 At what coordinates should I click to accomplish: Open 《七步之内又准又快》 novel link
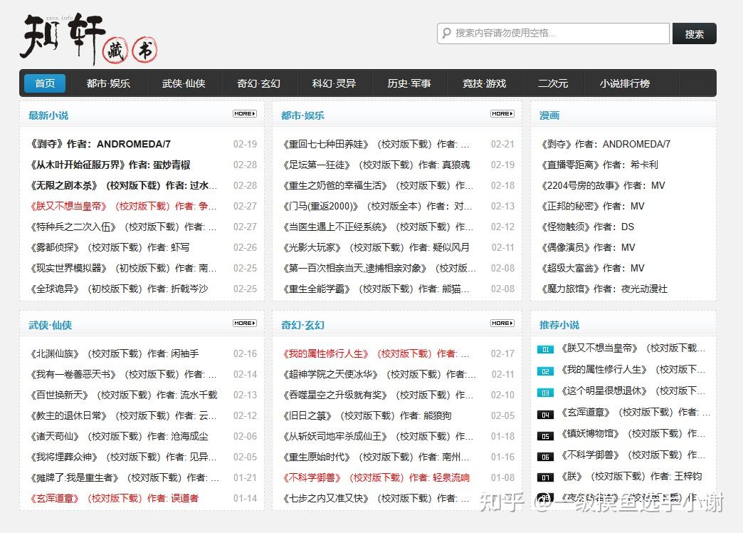tap(376, 499)
